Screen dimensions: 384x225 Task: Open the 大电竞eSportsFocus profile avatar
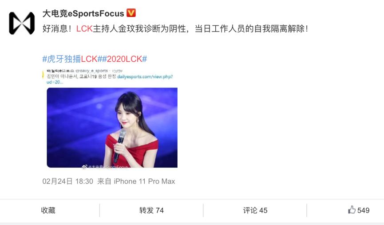pos(22,23)
